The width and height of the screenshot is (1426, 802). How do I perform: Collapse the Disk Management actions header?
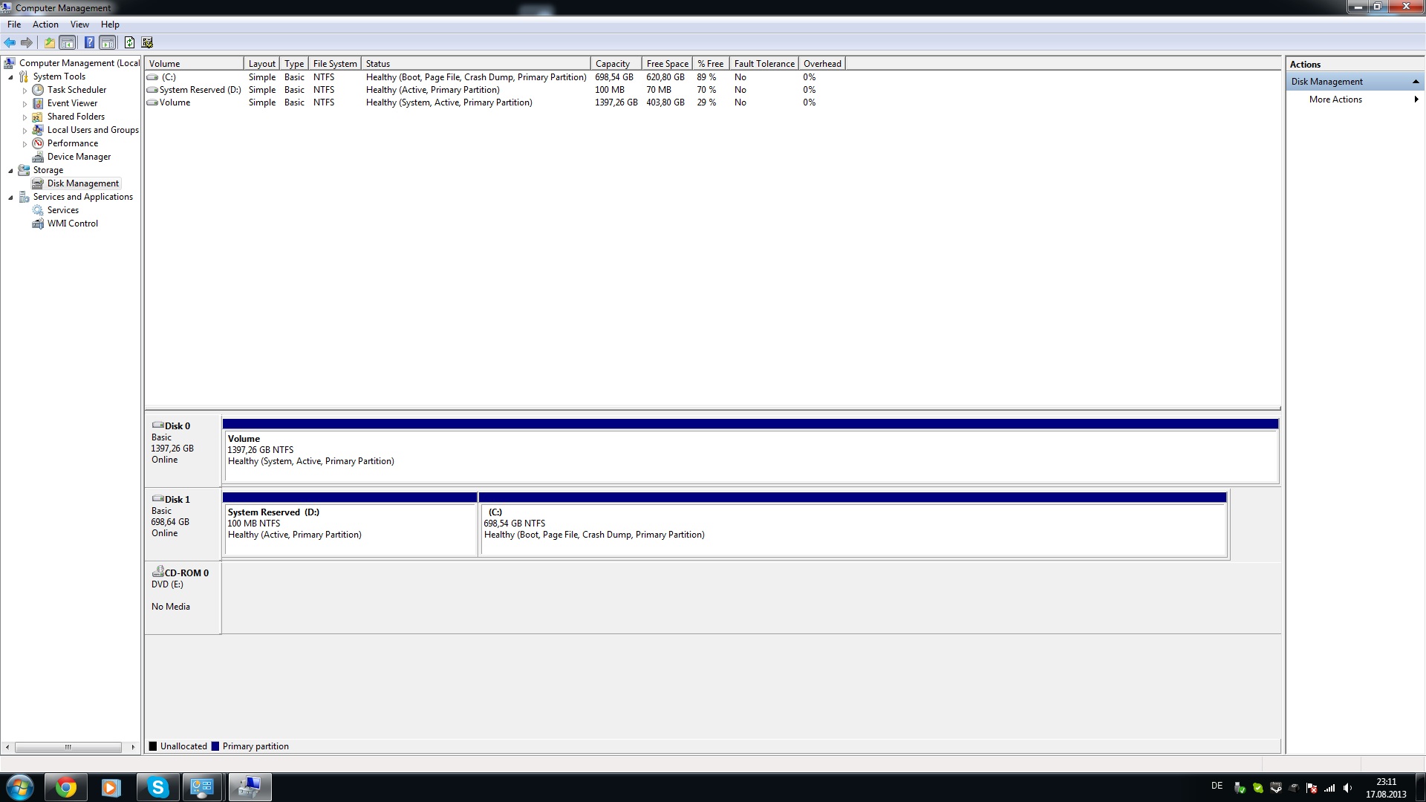click(1415, 82)
